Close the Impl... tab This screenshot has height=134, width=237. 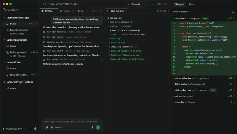point(73,11)
